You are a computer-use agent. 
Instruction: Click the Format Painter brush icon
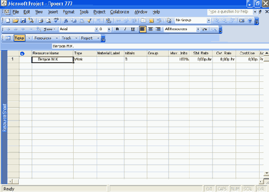pyautogui.click(x=89, y=20)
